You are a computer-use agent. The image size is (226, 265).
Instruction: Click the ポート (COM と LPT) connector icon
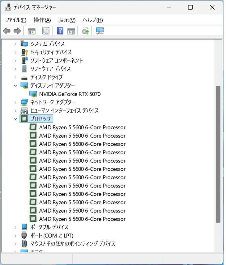(24, 235)
